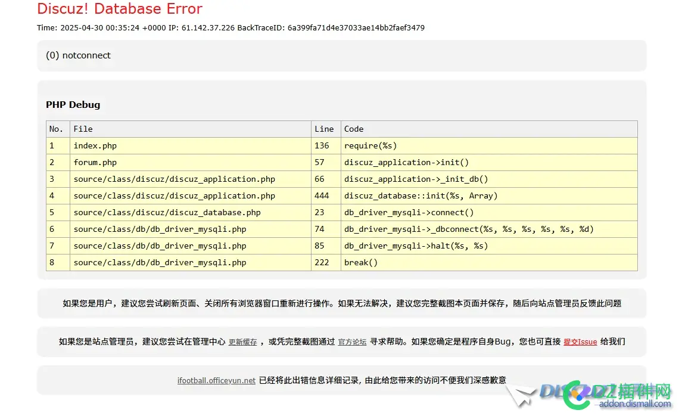Click the db_driver_mysqli->connect() code cell
The image size is (682, 419).
[409, 212]
